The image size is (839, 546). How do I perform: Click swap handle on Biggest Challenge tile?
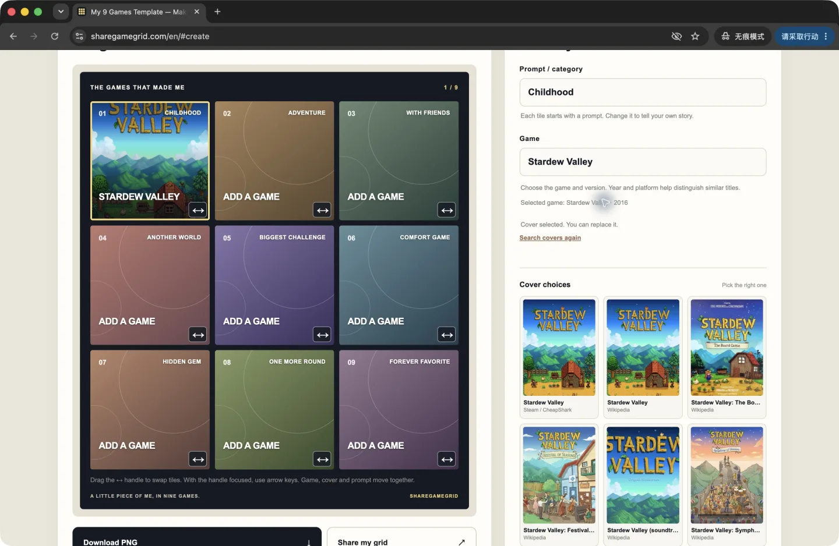pyautogui.click(x=323, y=335)
